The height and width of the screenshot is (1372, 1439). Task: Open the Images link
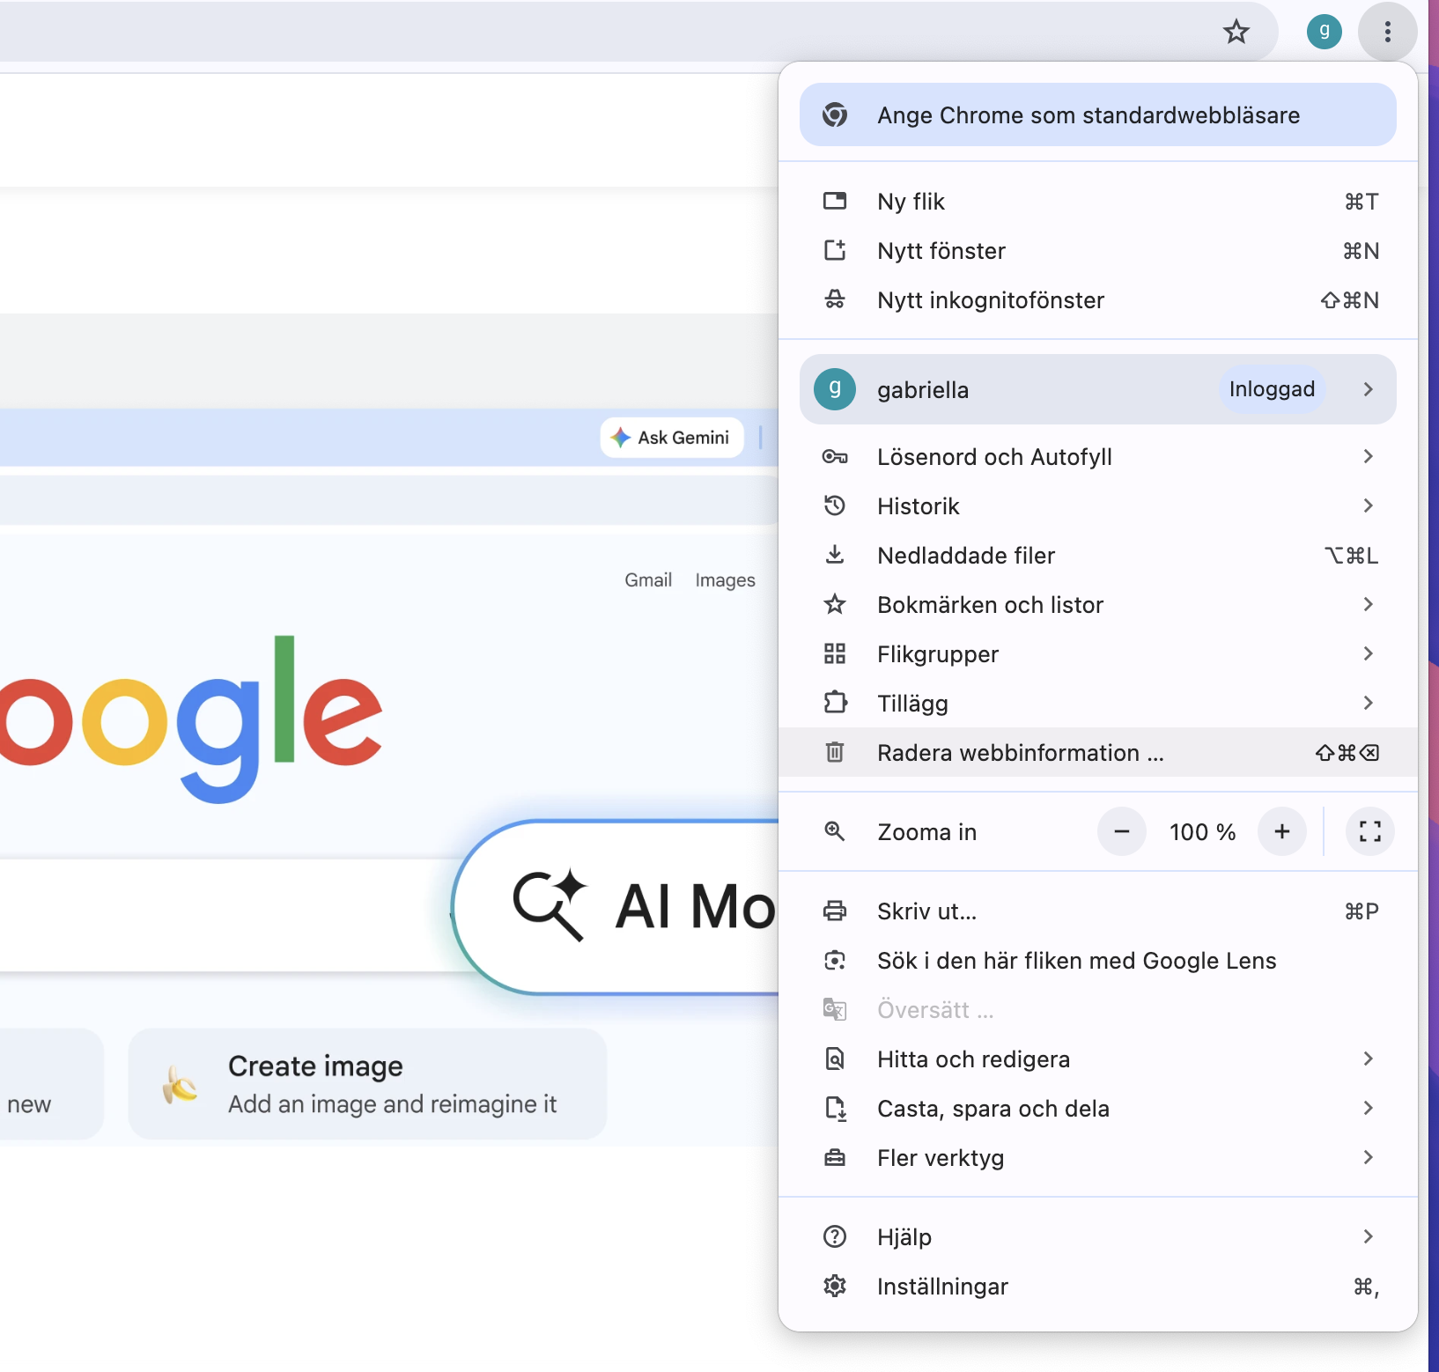725,579
